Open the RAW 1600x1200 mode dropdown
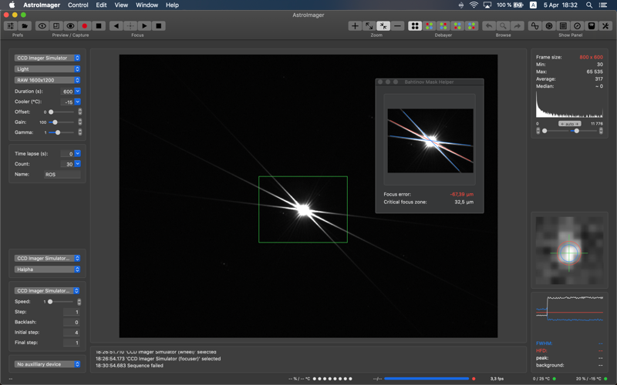Screen dimensions: 617x385 click(47, 80)
